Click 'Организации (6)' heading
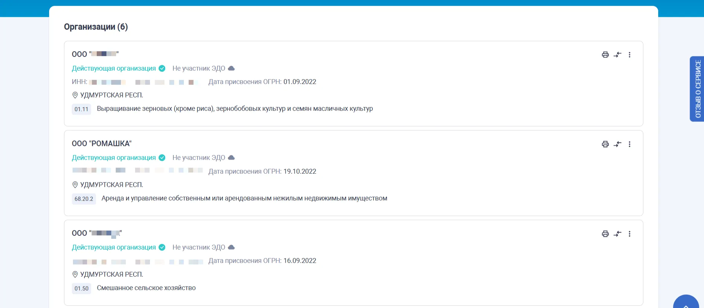The image size is (704, 308). (x=96, y=27)
